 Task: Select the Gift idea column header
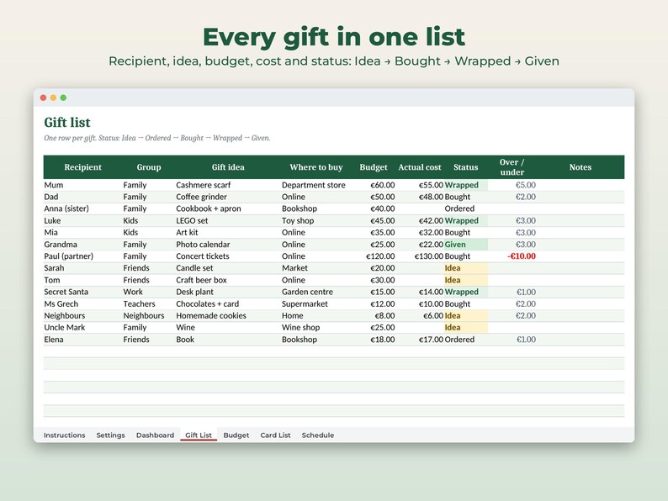coord(228,167)
